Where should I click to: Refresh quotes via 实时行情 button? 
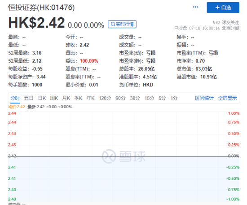pyautogui.click(x=122, y=24)
